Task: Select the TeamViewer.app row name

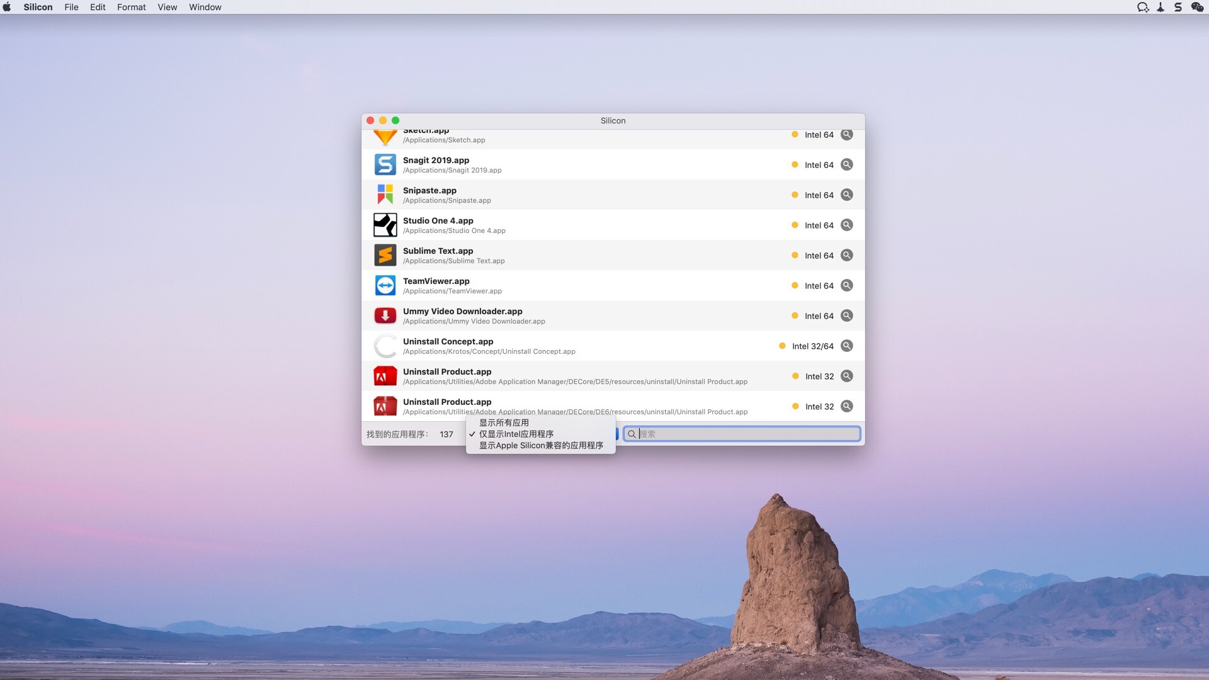Action: tap(436, 281)
